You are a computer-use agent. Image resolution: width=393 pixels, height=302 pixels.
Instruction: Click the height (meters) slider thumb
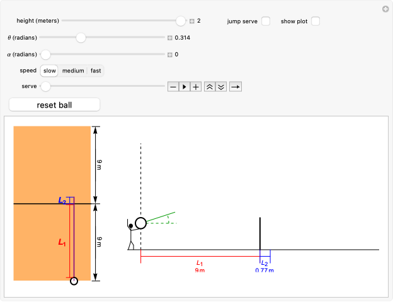[x=181, y=21]
